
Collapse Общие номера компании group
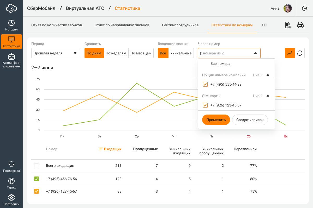268,75
